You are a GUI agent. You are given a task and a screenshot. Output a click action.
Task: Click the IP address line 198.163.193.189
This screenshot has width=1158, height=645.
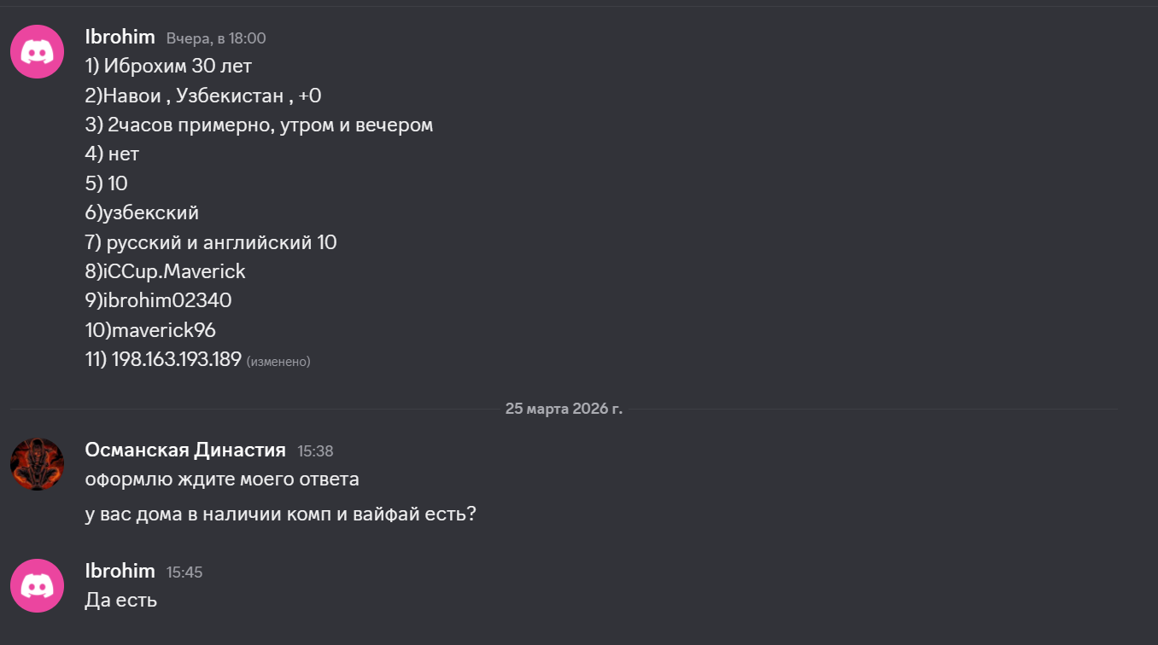click(176, 359)
